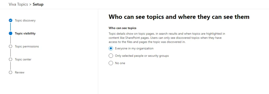
Task: Click the main page heading about topic visibility
Action: pos(179,17)
